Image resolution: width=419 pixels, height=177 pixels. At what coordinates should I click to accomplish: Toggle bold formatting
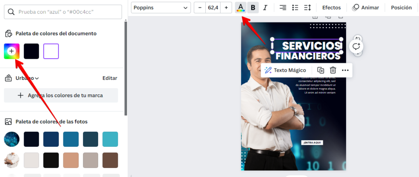click(253, 8)
